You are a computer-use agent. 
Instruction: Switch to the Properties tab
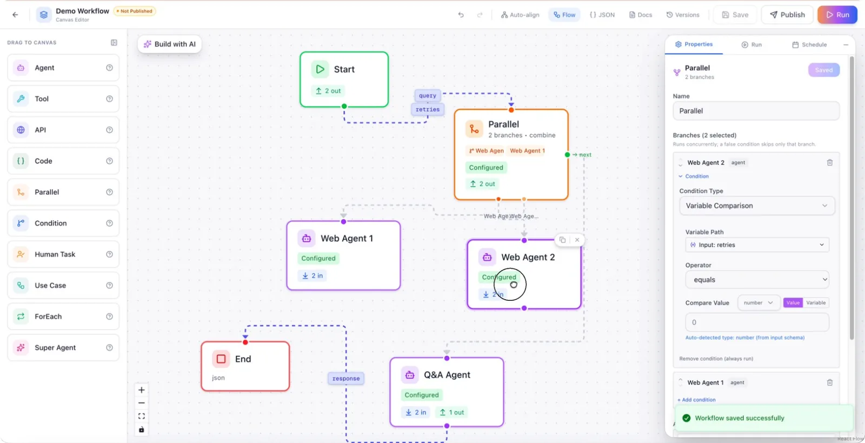pyautogui.click(x=694, y=44)
